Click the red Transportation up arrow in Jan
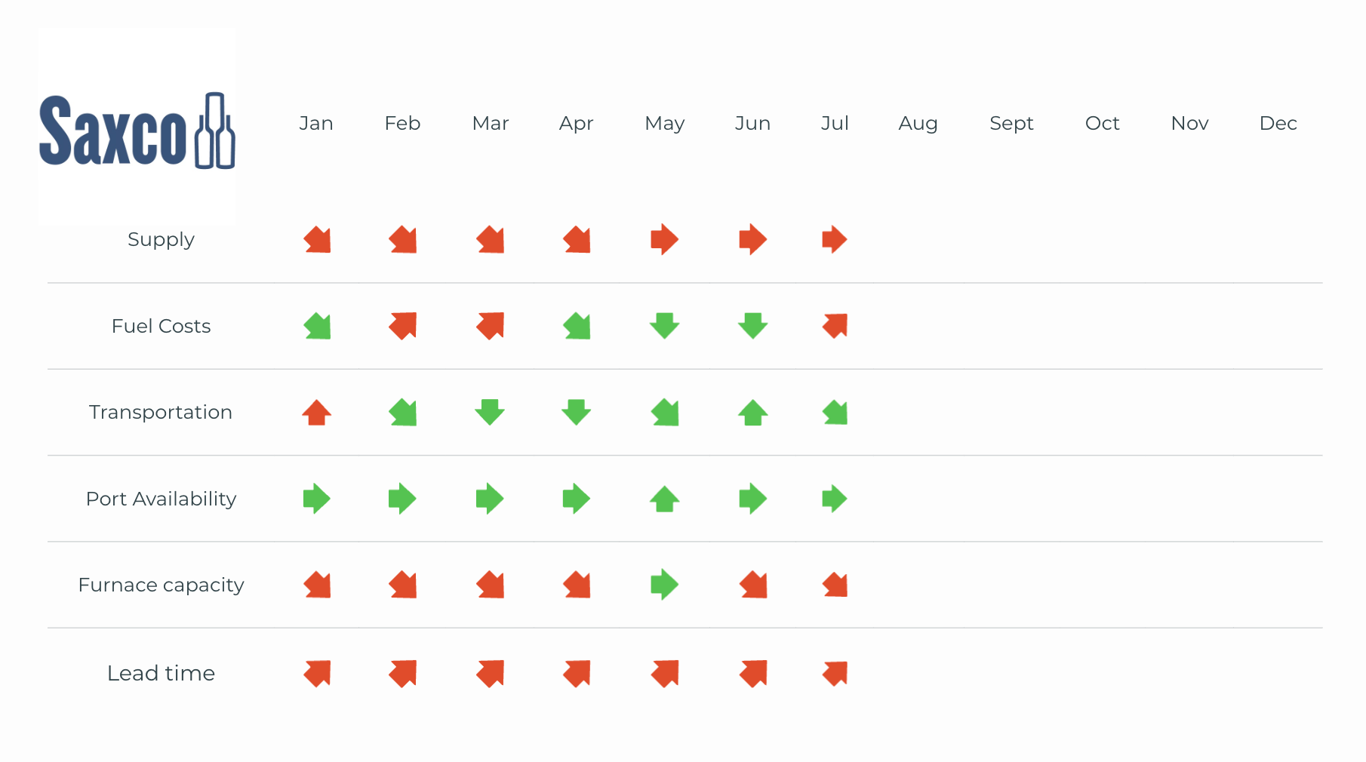This screenshot has height=762, width=1366. (317, 413)
